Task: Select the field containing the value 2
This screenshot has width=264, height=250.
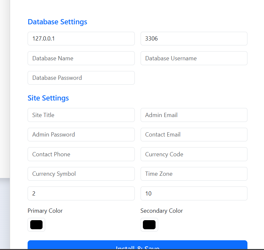Action: (81, 193)
